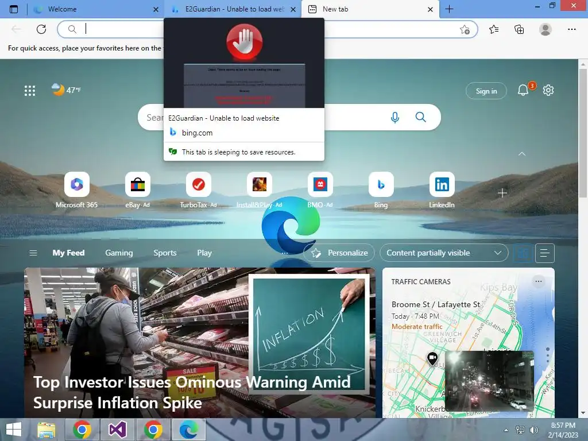This screenshot has height=441, width=588.
Task: Collapse the quick links section chevron
Action: (x=521, y=154)
